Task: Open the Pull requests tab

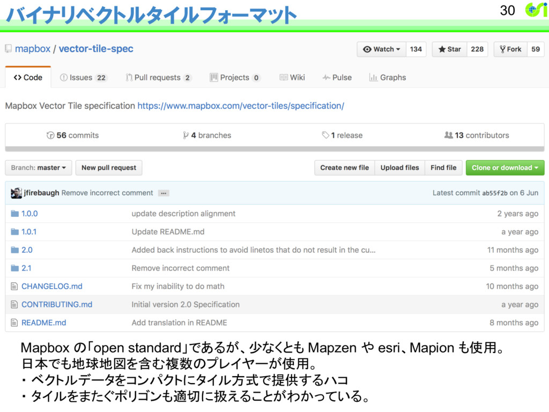Action: tap(159, 77)
